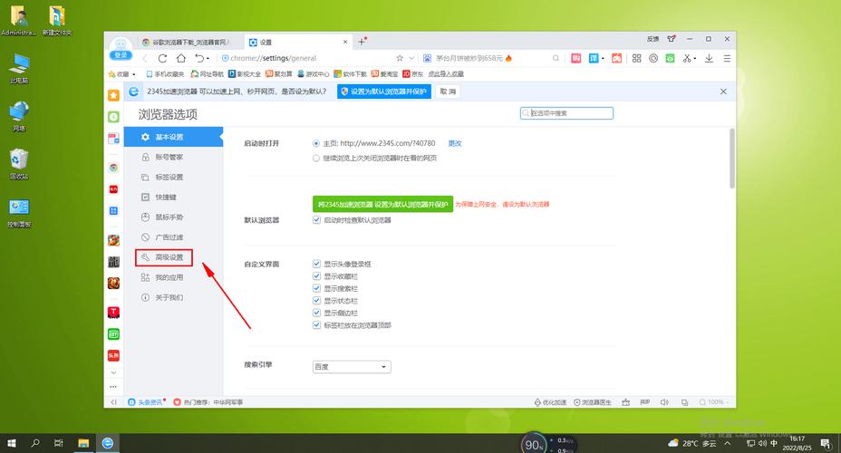Select the 主页 startup radio button
The image size is (841, 453).
pos(316,144)
